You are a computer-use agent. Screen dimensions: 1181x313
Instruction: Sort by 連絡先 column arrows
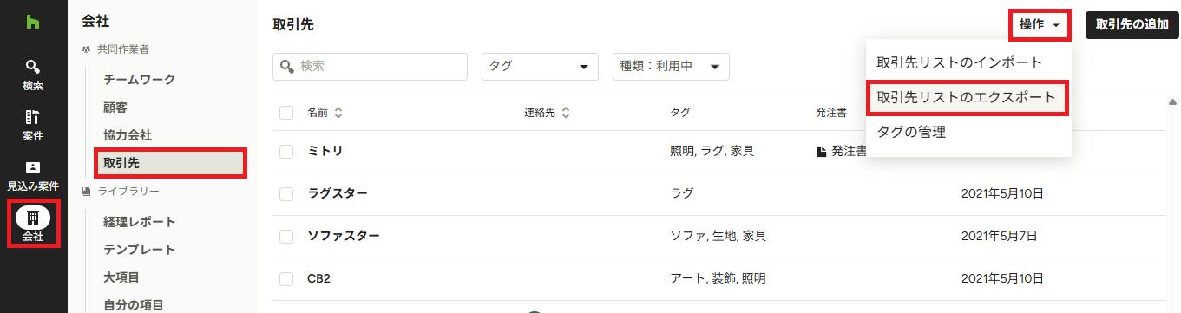(566, 113)
